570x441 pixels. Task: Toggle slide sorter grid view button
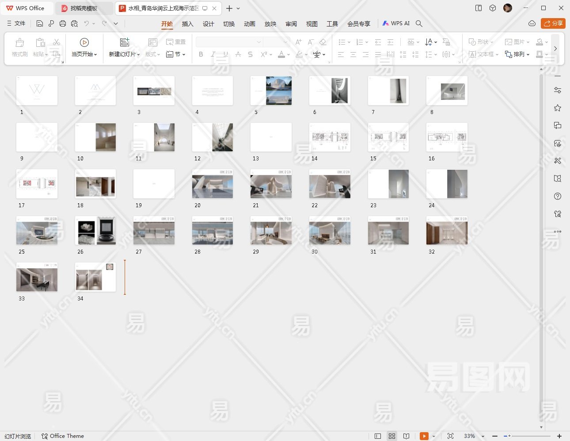click(392, 436)
